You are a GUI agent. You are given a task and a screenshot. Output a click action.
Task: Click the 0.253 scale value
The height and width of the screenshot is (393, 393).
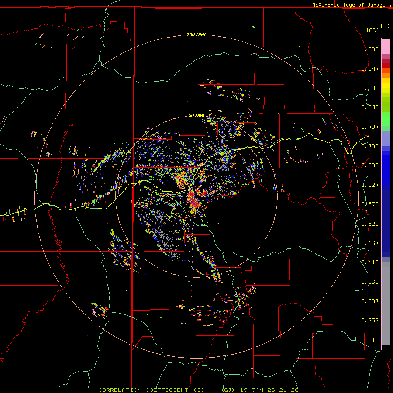tap(370, 321)
